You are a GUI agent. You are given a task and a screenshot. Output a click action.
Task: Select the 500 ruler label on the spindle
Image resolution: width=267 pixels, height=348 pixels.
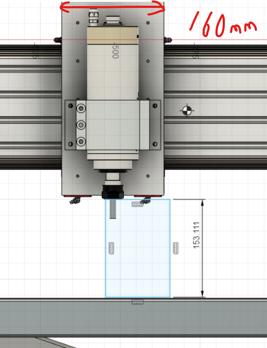coord(115,51)
